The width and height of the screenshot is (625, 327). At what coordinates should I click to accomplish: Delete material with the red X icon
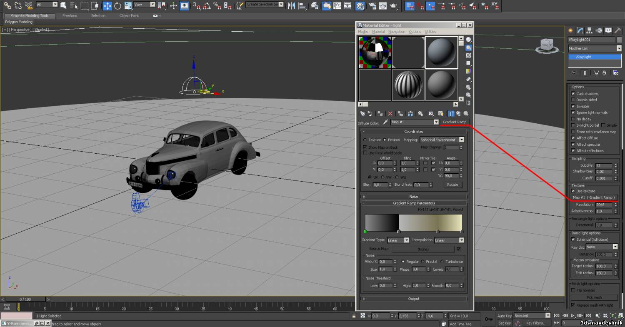coord(390,113)
